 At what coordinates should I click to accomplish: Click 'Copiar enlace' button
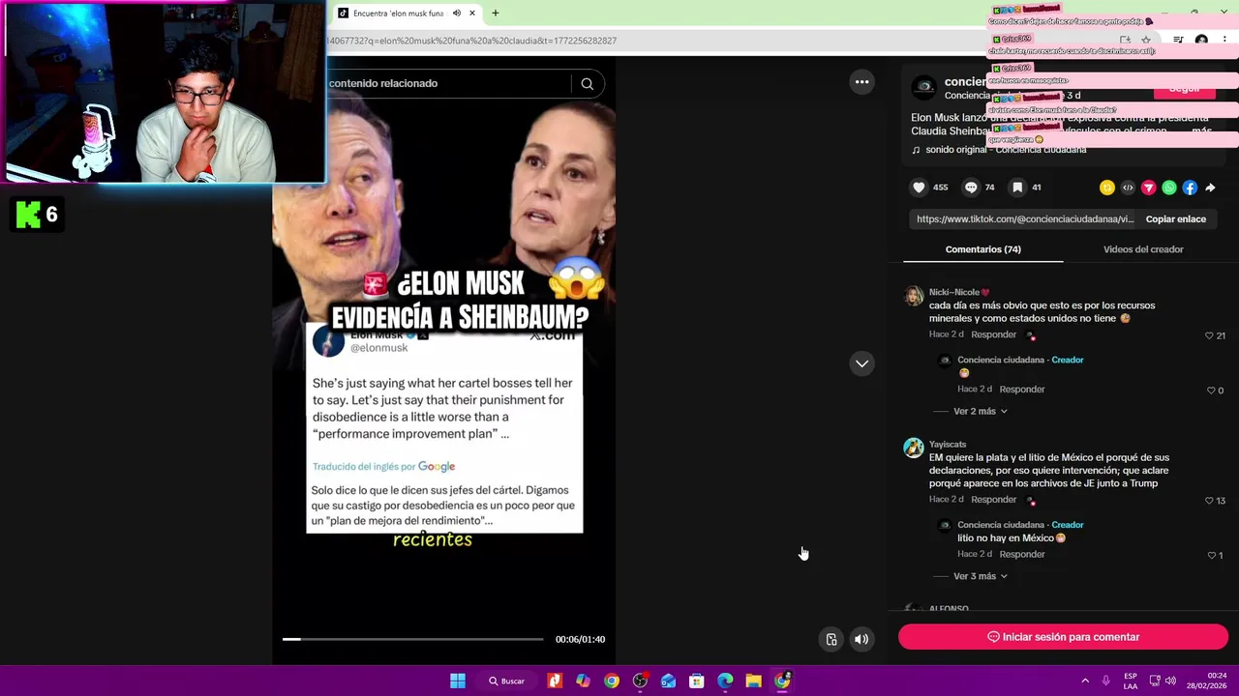(1175, 219)
